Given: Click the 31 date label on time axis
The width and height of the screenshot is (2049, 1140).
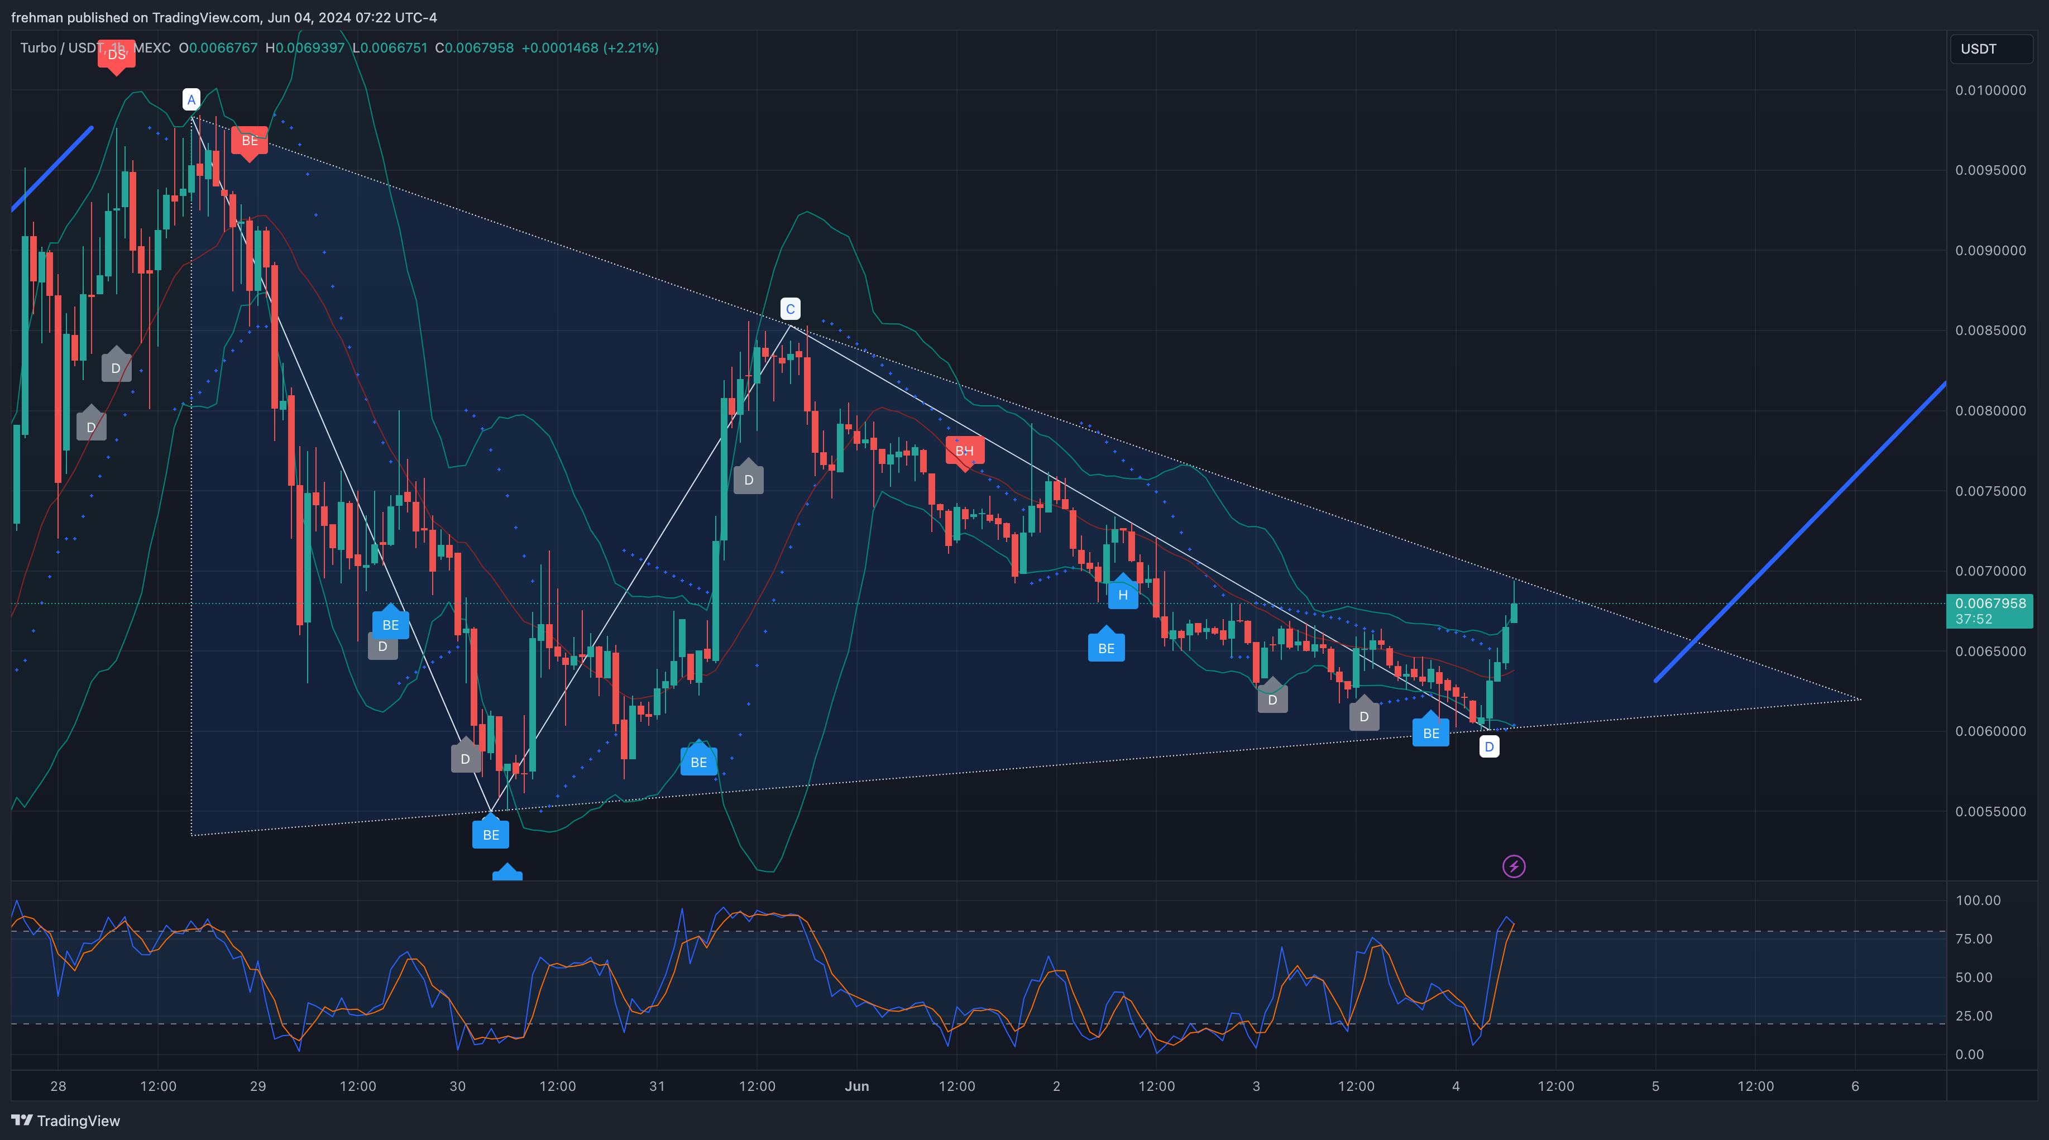Looking at the screenshot, I should click(657, 1086).
